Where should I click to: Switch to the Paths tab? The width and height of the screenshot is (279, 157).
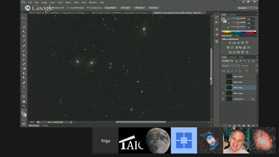point(241,57)
